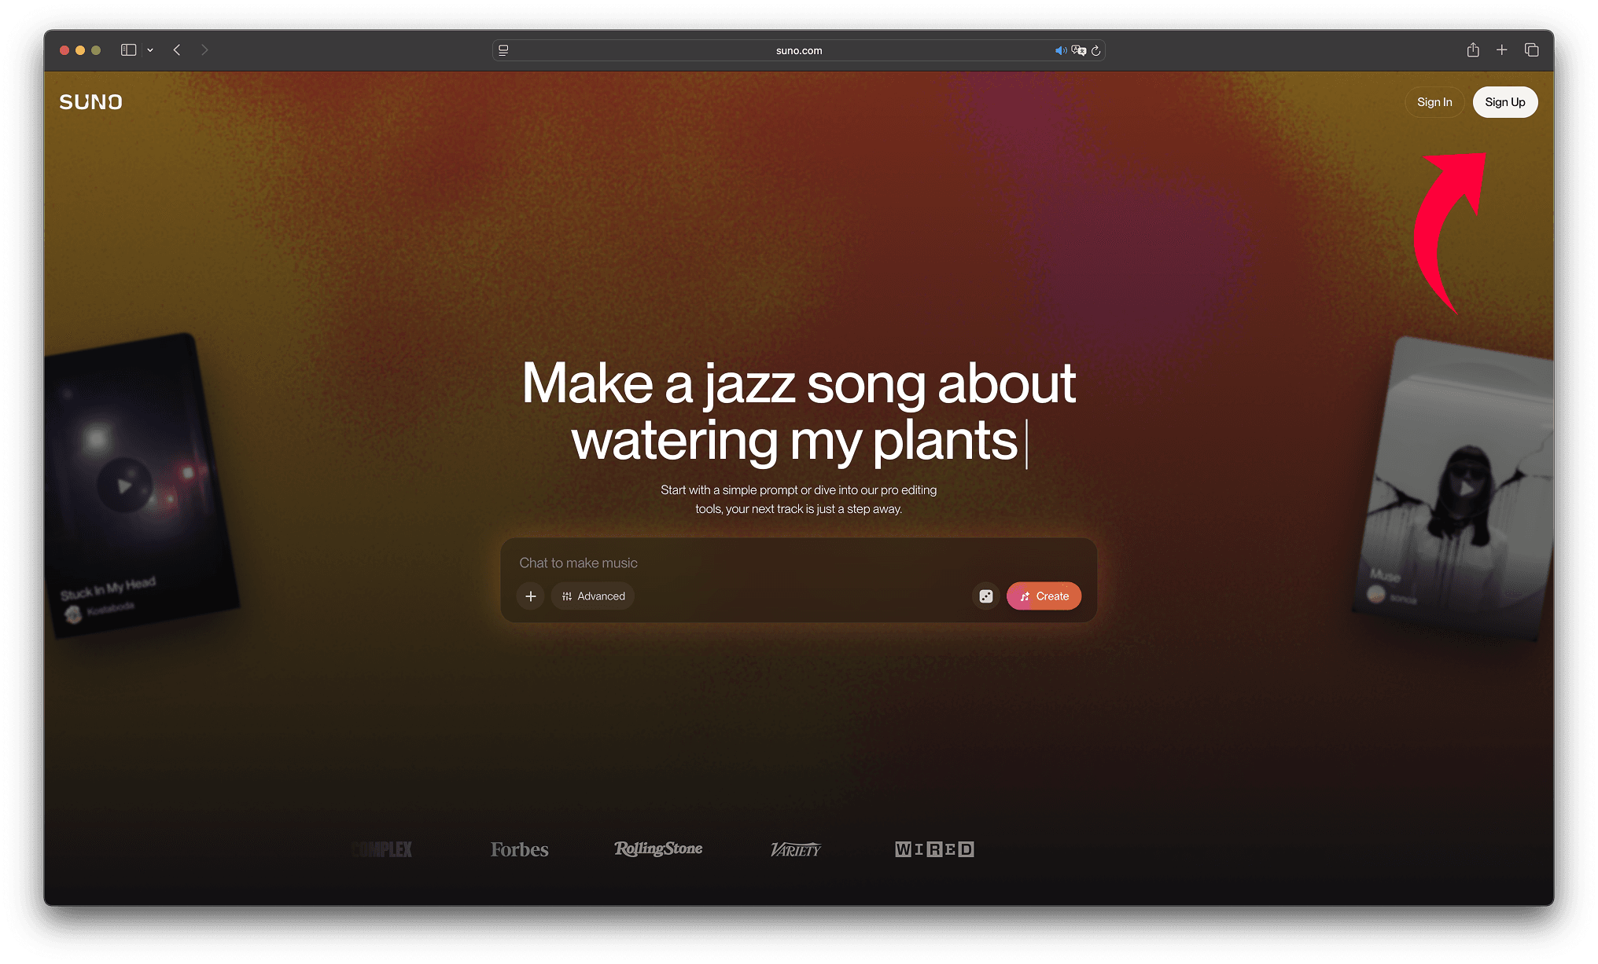Expand the sidebar dropdown chevron
1598x964 pixels.
coord(150,50)
